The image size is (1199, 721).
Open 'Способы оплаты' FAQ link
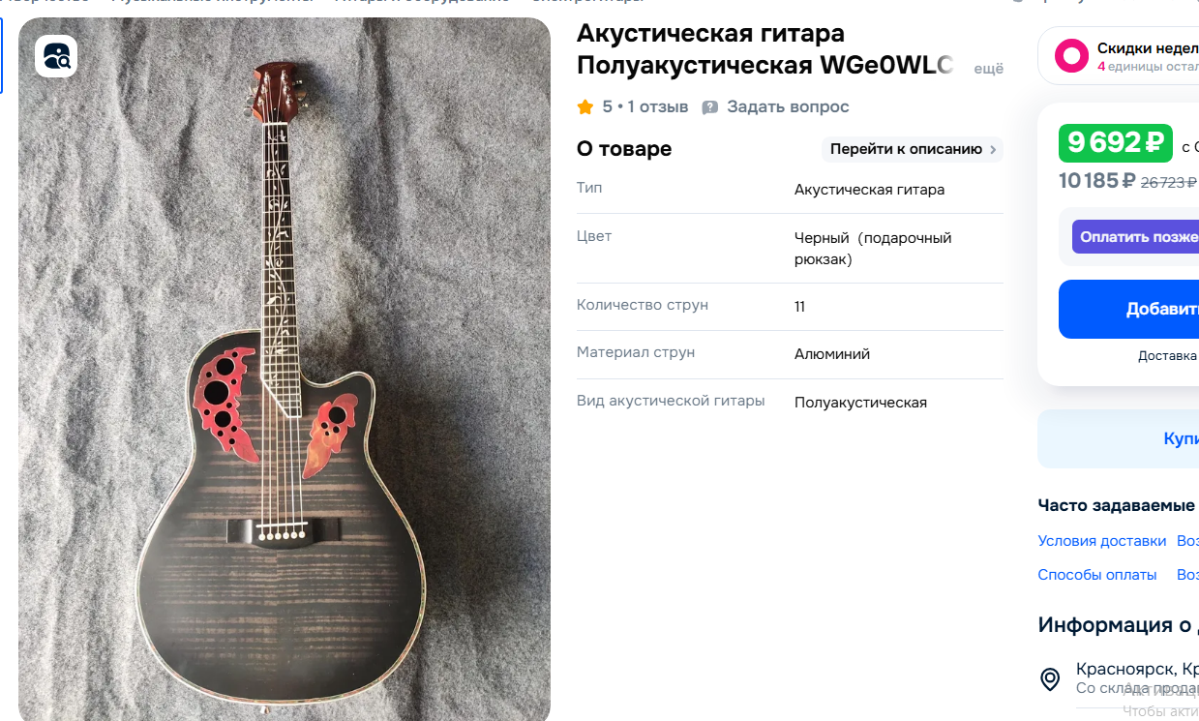tap(1097, 575)
